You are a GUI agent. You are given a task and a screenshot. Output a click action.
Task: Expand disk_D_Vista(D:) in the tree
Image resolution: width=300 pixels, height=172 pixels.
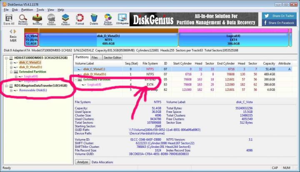11,67
